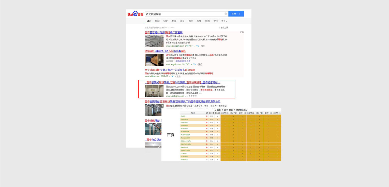The image size is (389, 187).
Task: Click the V1 badge beside www.xaxingshi.com
Action: pos(198,46)
